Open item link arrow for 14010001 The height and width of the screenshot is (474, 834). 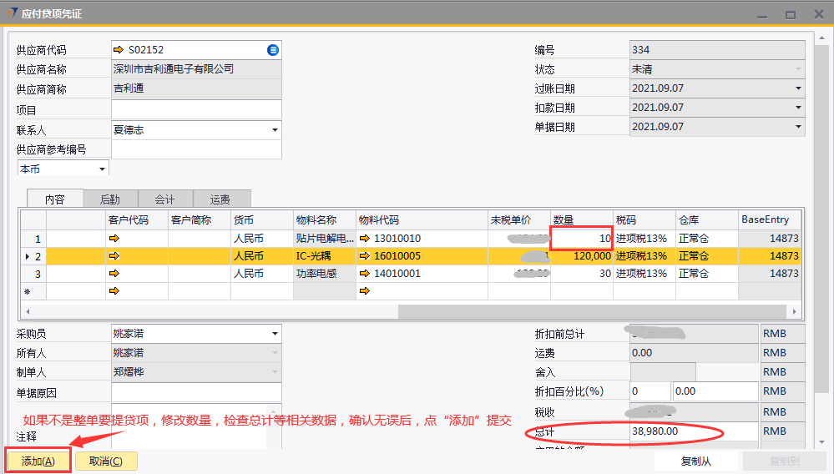(x=365, y=274)
